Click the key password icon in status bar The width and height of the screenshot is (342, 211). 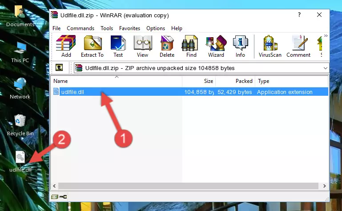click(63, 197)
